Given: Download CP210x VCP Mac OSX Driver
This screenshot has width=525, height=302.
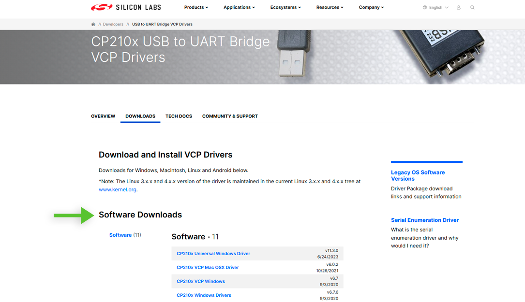Looking at the screenshot, I should click(x=208, y=267).
